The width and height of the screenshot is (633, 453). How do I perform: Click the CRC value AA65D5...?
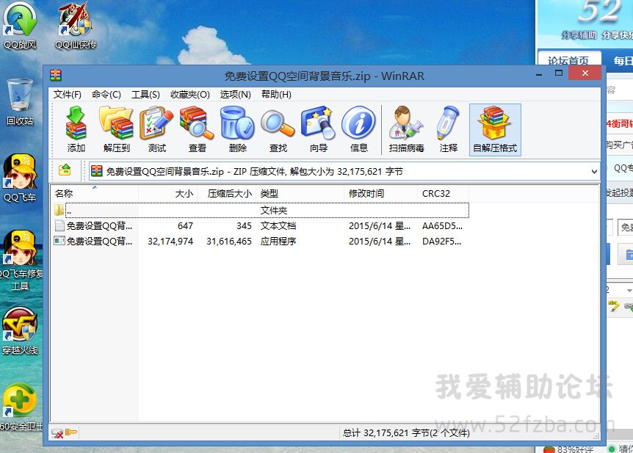tap(442, 225)
